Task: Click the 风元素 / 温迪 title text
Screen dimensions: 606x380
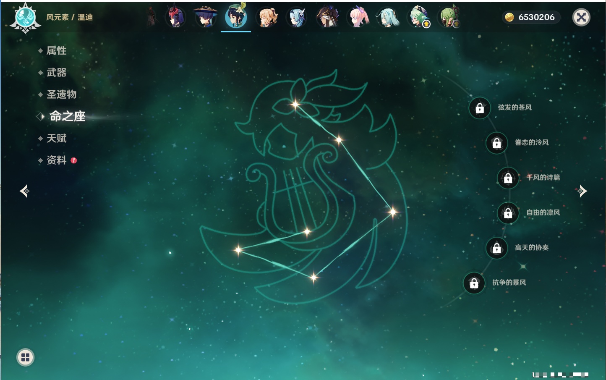Action: pyautogui.click(x=69, y=17)
